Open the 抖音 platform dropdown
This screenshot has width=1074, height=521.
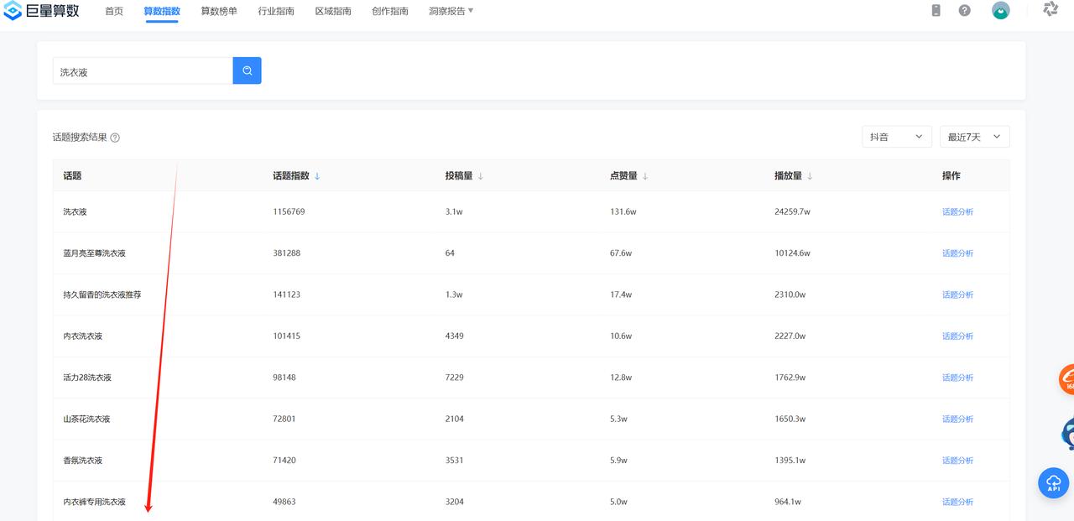896,136
